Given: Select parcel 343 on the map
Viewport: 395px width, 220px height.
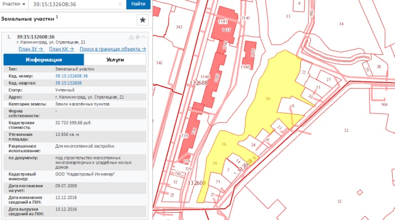Looking at the screenshot, I should 179,27.
